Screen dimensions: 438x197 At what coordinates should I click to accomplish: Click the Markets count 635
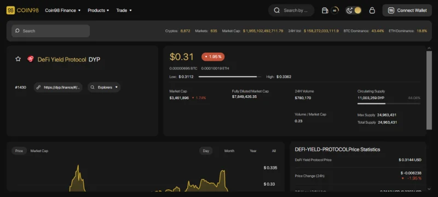[x=214, y=31]
